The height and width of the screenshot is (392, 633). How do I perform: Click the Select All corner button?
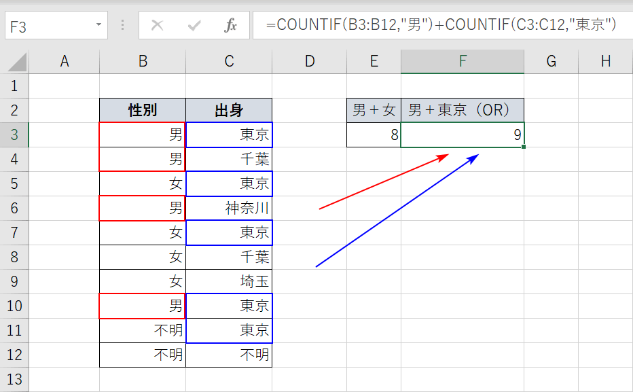pyautogui.click(x=15, y=60)
